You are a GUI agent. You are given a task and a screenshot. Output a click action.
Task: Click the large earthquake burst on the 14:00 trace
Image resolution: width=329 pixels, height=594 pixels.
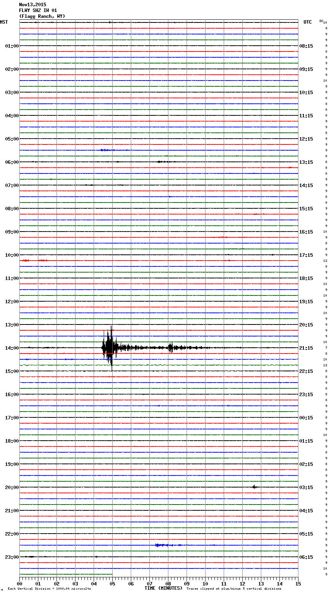point(110,348)
